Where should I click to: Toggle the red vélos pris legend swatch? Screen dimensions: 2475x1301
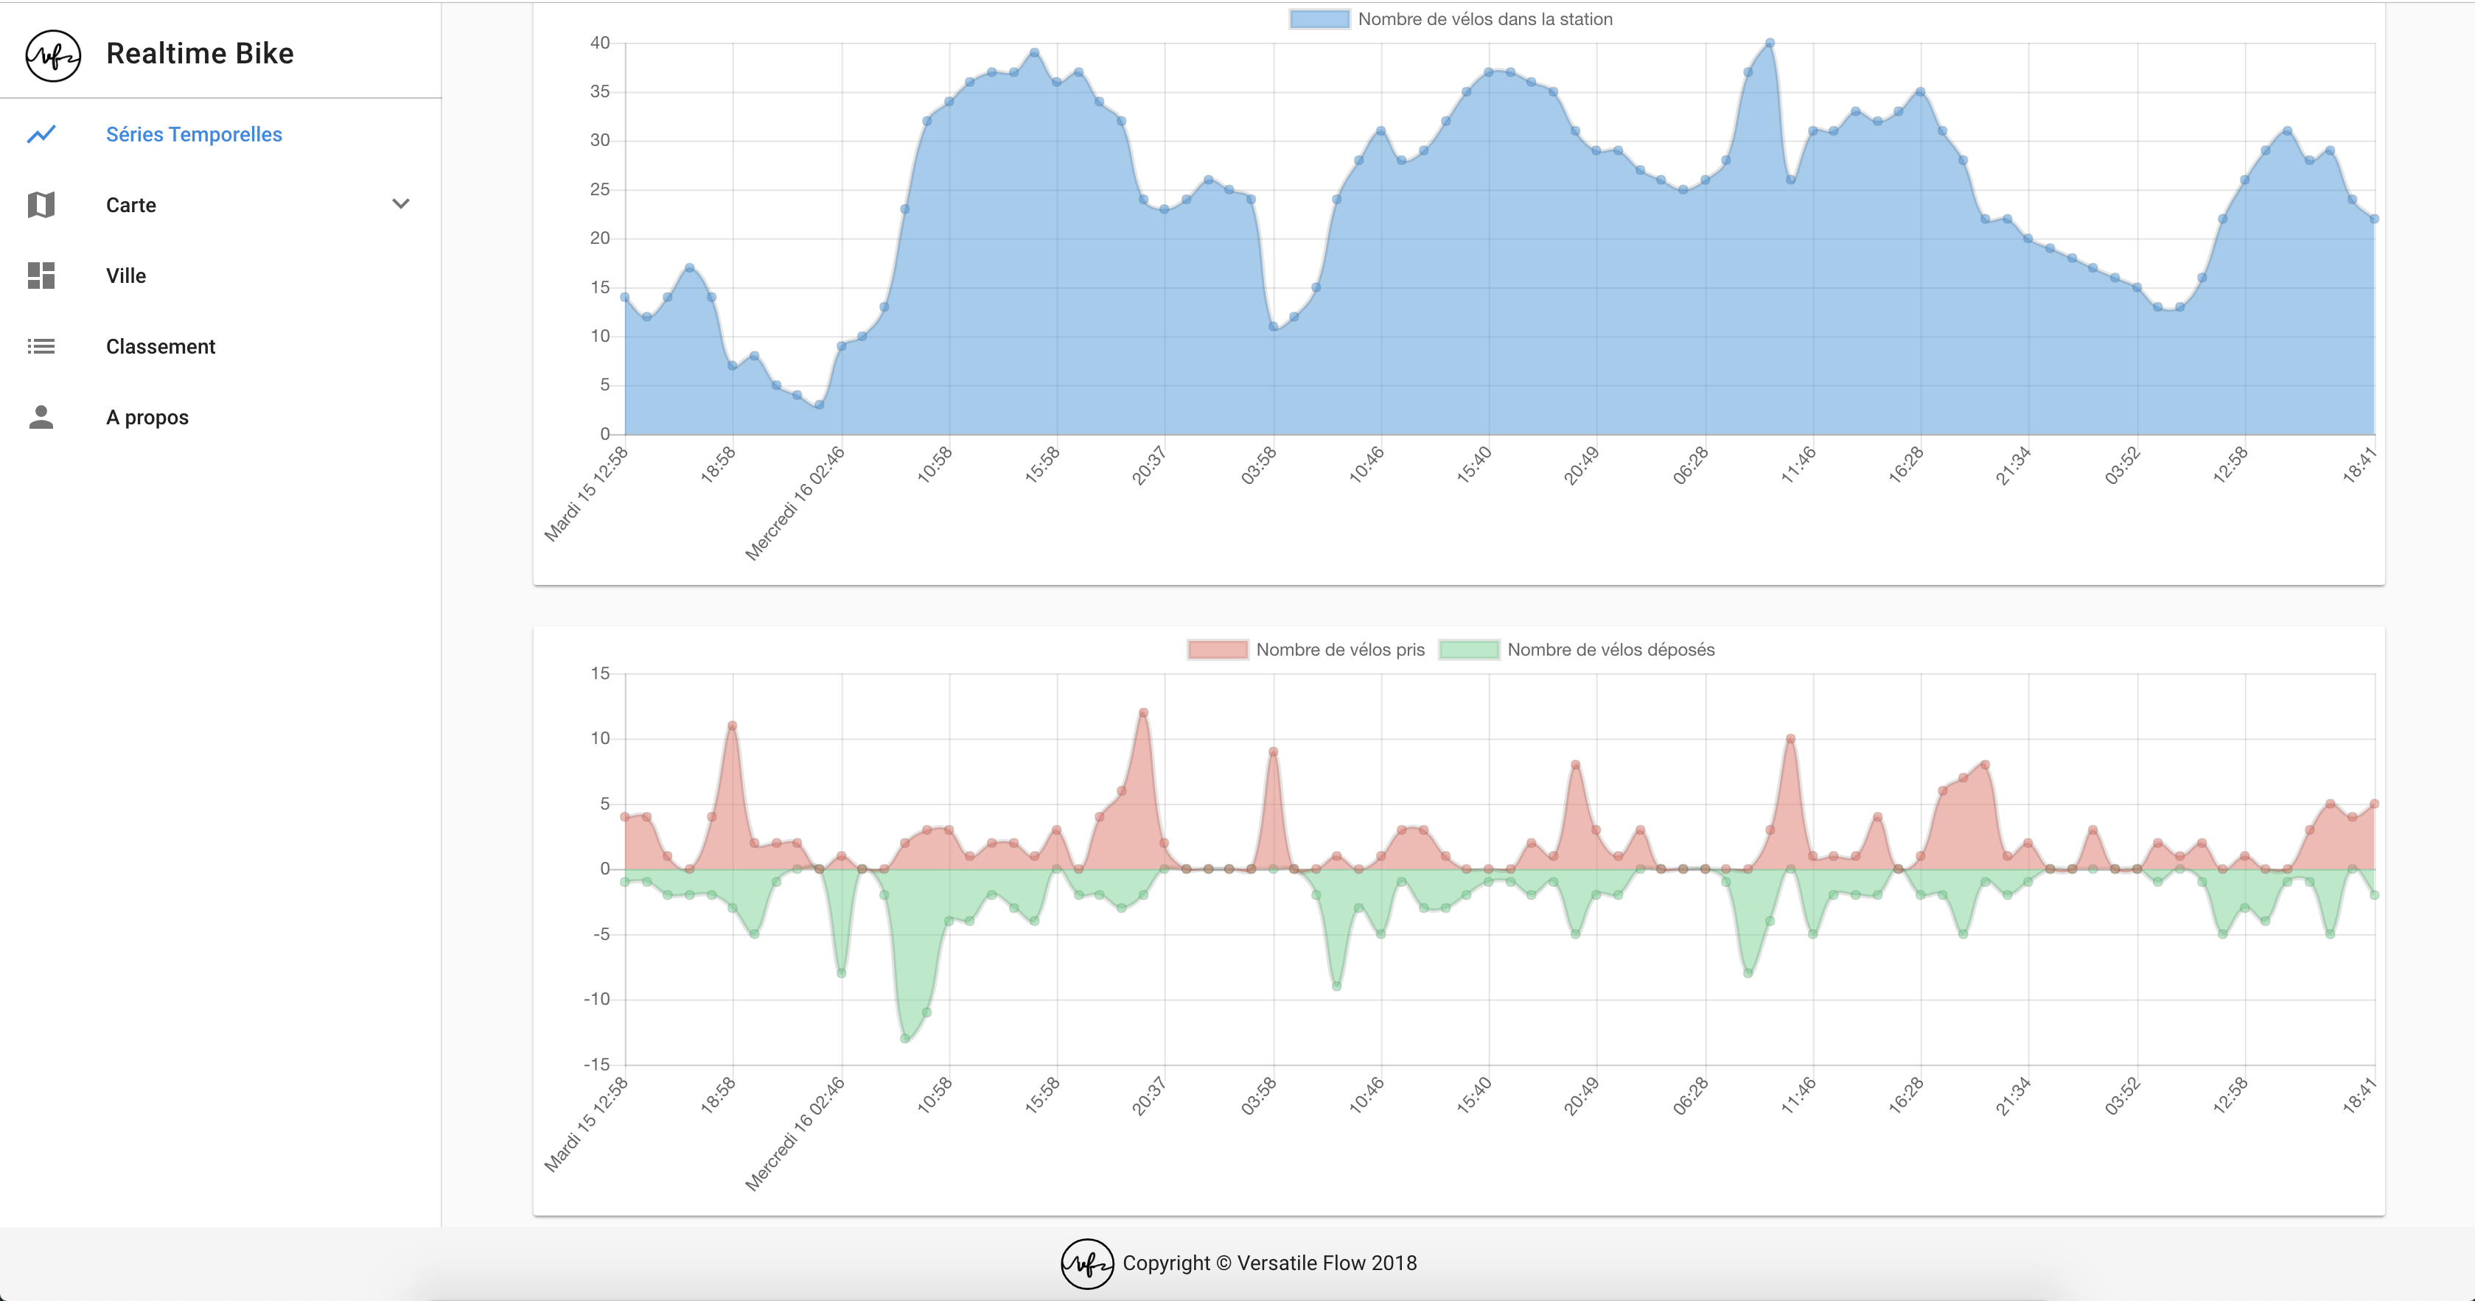point(1218,650)
